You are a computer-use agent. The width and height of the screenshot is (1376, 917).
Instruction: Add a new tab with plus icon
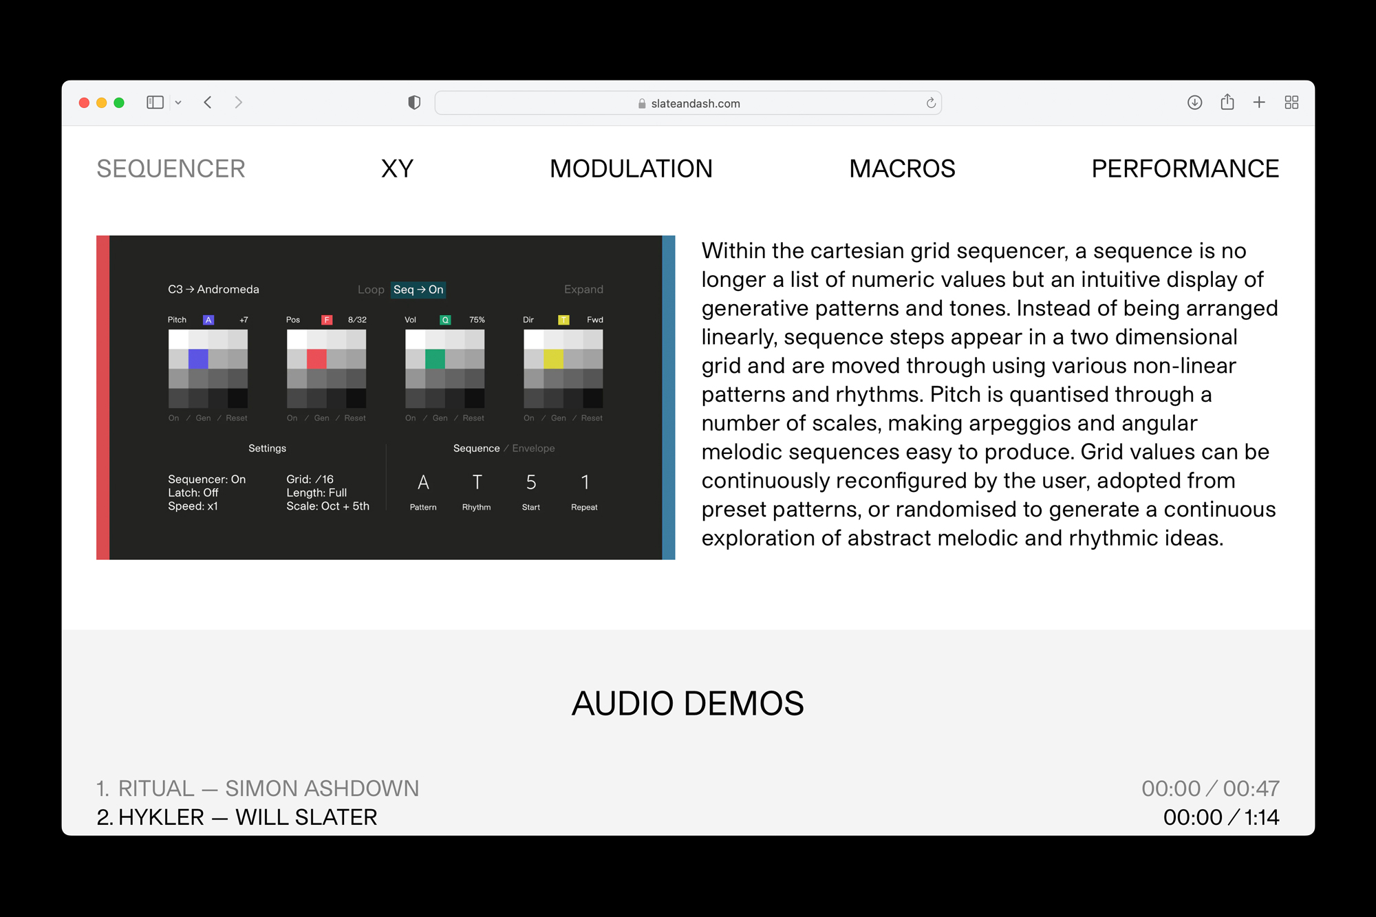coord(1259,103)
